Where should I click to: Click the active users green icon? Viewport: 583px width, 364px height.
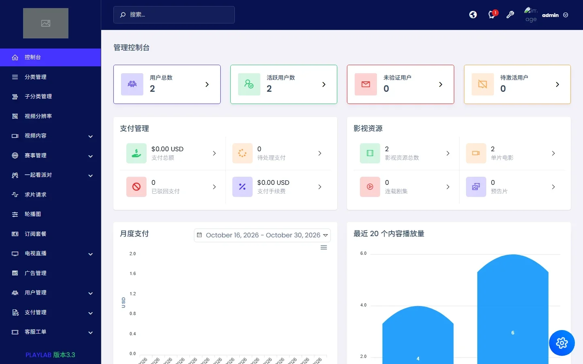249,84
